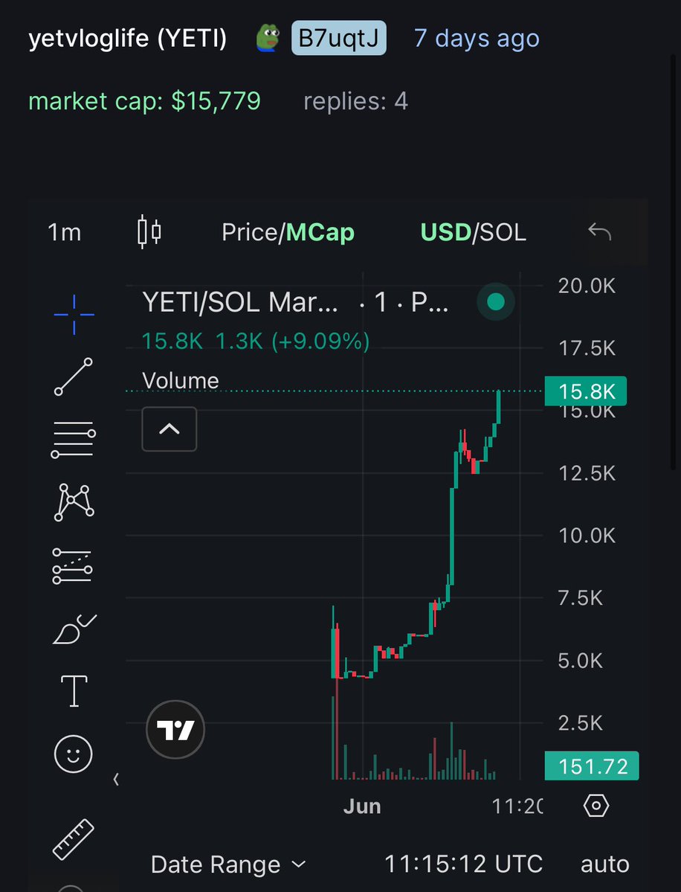This screenshot has width=681, height=892.
Task: Open the candlestick chart style selector
Action: tap(149, 232)
